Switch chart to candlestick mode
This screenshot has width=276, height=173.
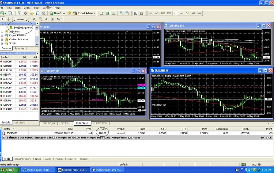pos(108,13)
